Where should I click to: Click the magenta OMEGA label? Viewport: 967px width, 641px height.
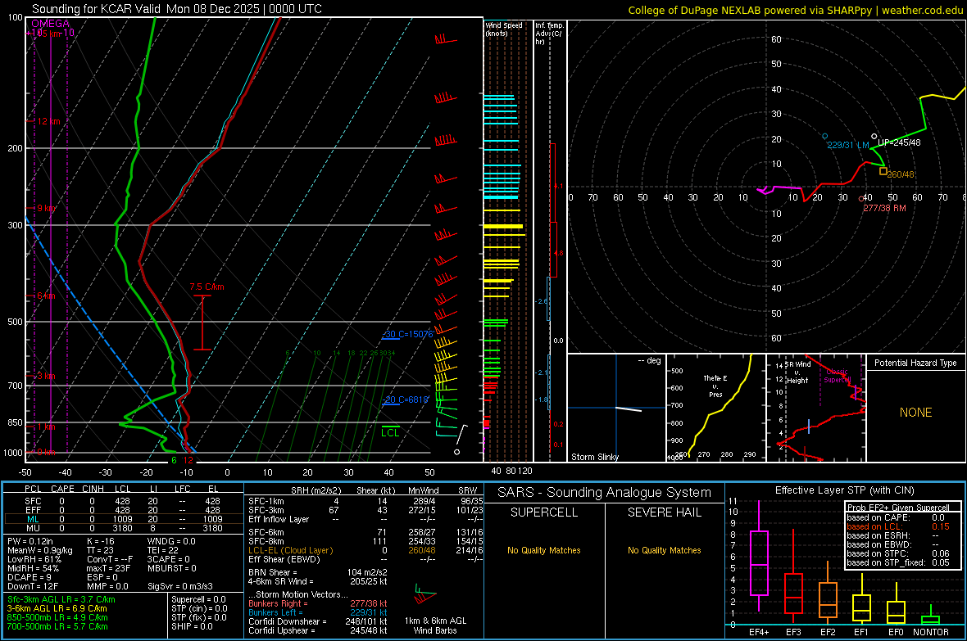[x=51, y=24]
